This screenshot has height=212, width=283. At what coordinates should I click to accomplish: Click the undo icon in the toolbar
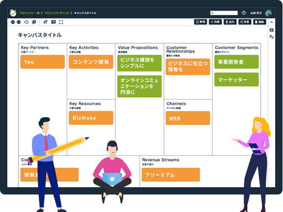click(x=13, y=22)
